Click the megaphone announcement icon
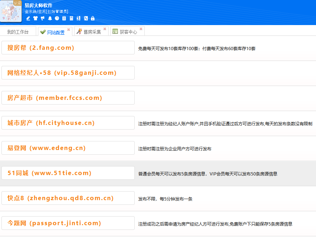 [43, 18]
